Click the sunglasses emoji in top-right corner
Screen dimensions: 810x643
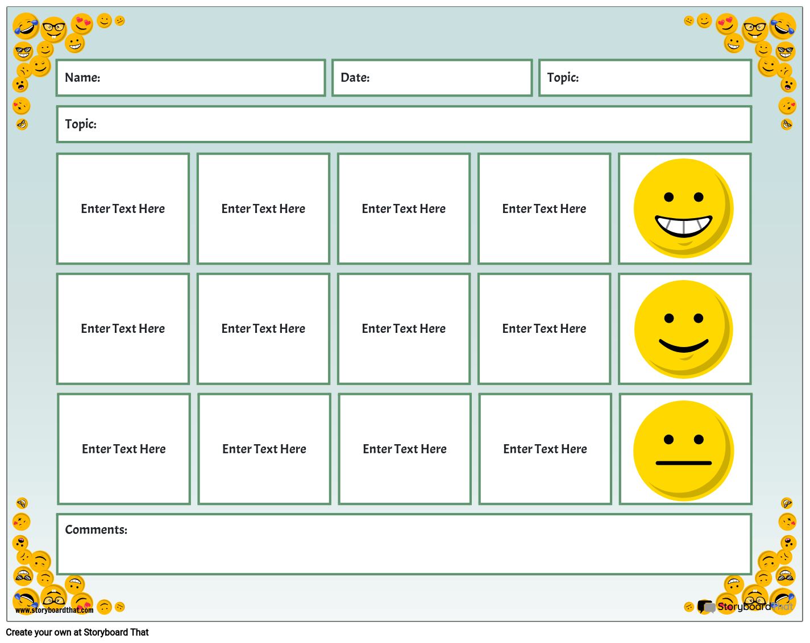(786, 51)
